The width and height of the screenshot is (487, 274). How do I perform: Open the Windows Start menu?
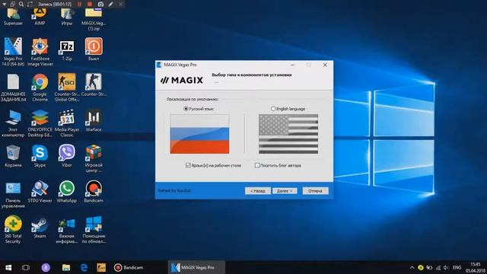coord(8,267)
